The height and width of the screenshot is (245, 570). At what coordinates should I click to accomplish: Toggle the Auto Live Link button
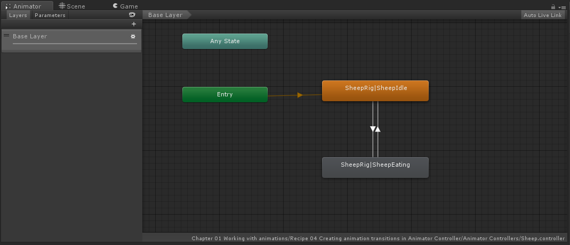pyautogui.click(x=543, y=15)
